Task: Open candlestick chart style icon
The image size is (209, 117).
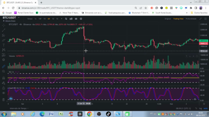Action: coord(71,19)
